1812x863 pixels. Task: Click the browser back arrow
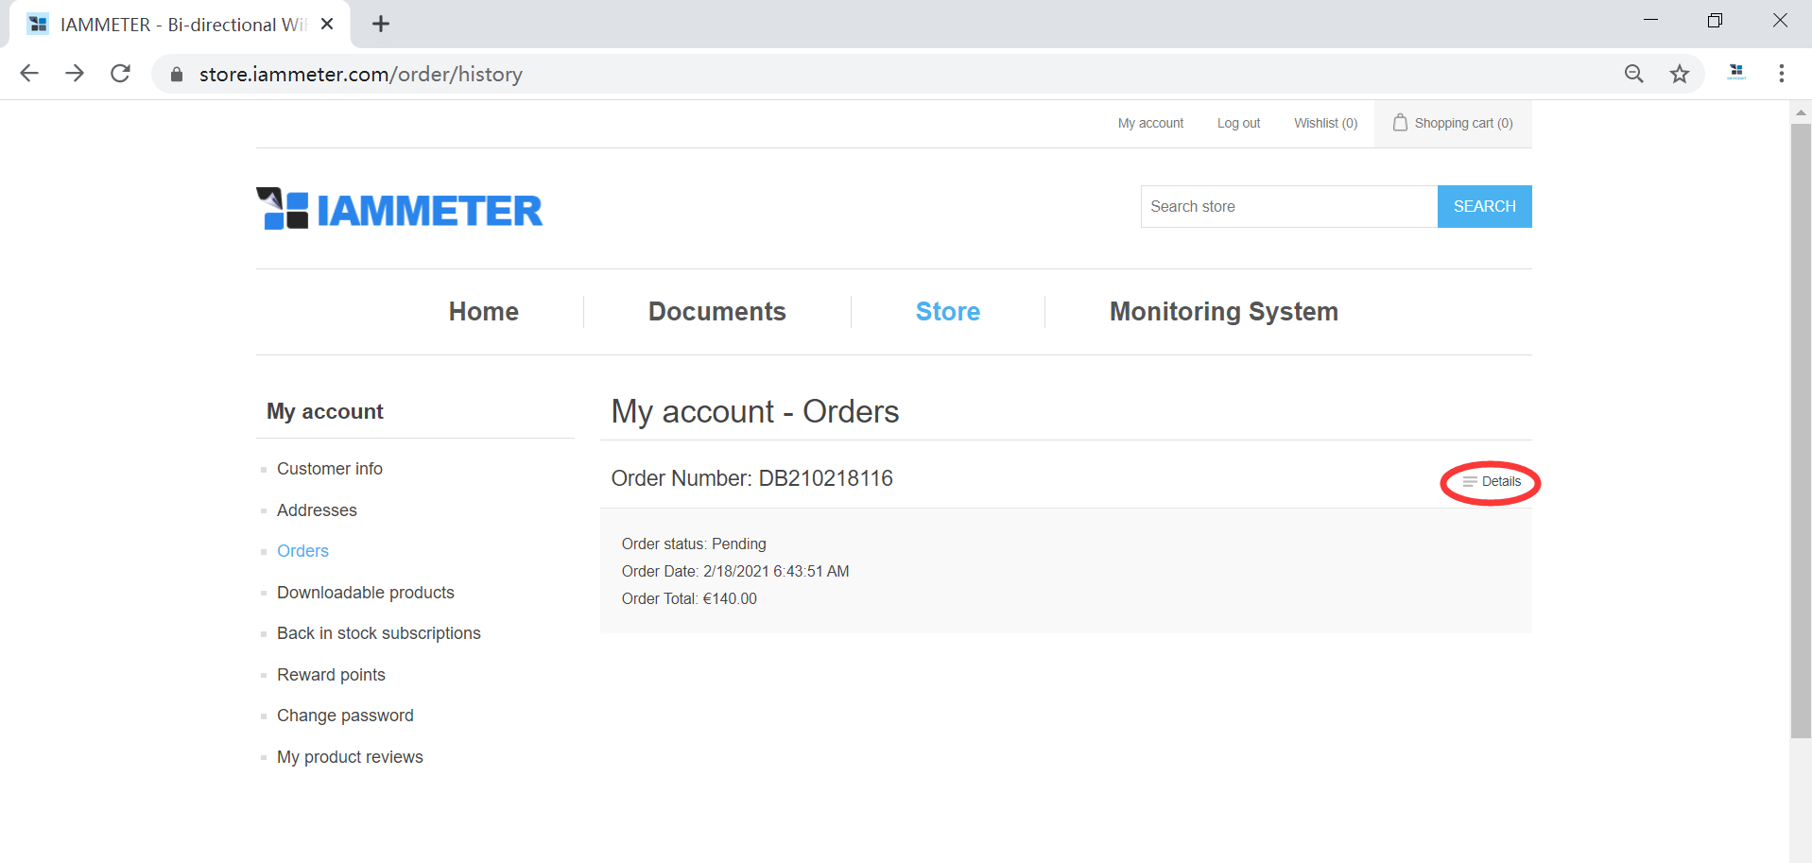(29, 74)
